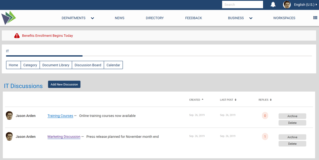Screen dimensions: 319x160
Task: Open the Training Courses discussion link
Action: coord(60,116)
